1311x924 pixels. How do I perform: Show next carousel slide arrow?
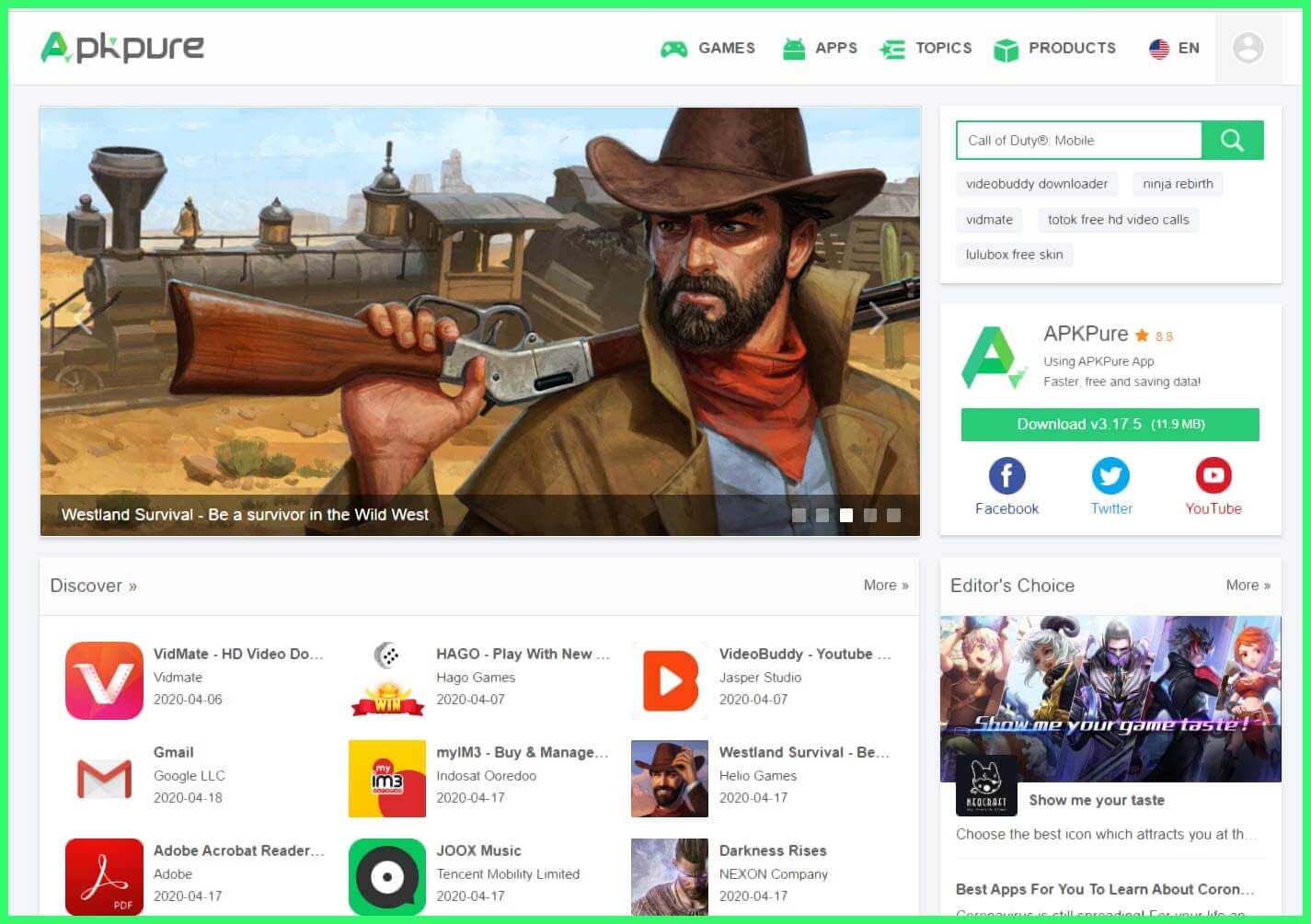pos(878,319)
